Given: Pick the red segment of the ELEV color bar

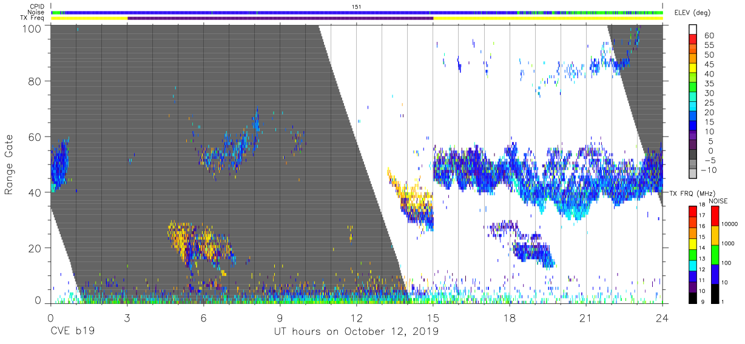Looking at the screenshot, I should click(x=694, y=39).
